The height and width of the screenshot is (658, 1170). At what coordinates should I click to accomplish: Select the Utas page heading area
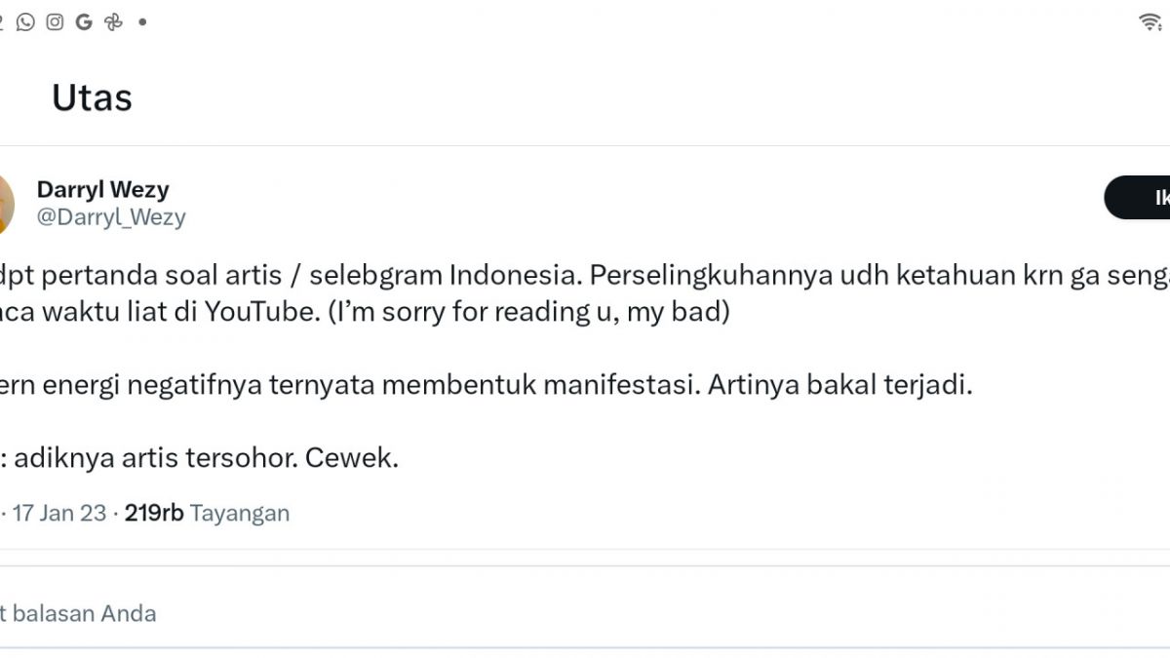93,97
